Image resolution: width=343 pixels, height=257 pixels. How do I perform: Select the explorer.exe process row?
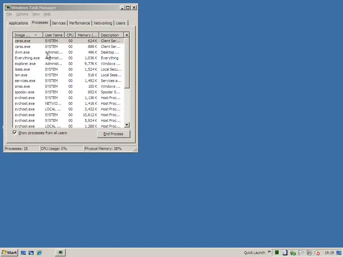[x=68, y=64]
